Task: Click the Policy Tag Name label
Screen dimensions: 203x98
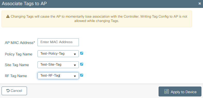Action: 19,54
